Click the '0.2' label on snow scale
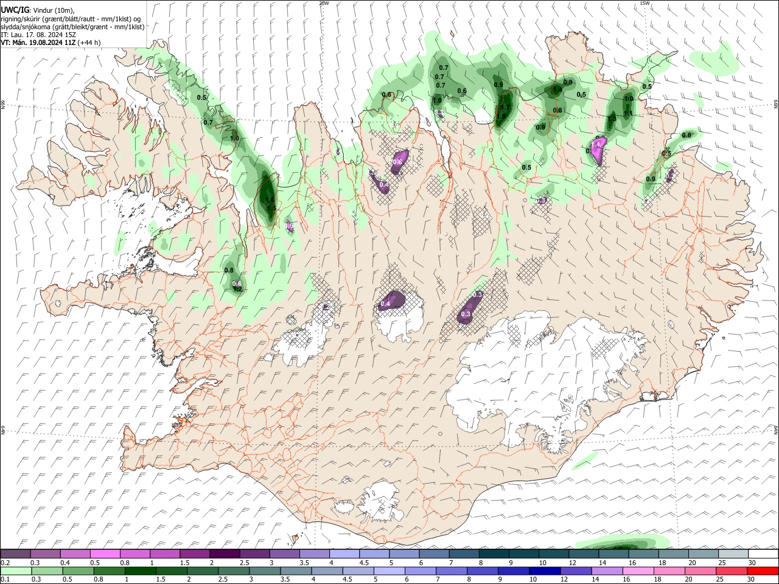This screenshot has height=584, width=779. pos(5,563)
